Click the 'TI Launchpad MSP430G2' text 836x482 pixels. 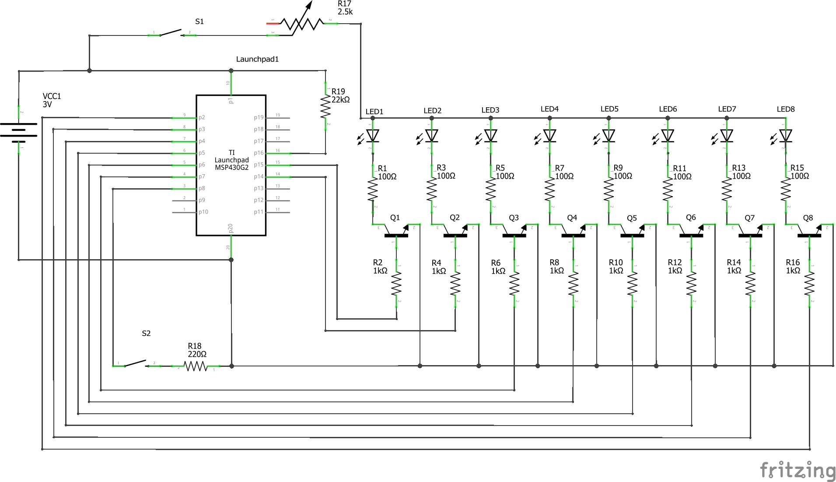click(231, 160)
